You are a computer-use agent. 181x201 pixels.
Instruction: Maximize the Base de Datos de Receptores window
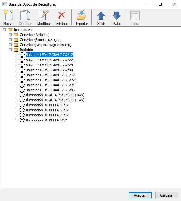pos(160,4)
